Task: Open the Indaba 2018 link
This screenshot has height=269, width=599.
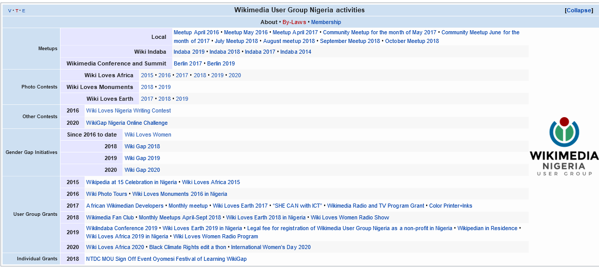Action: pyautogui.click(x=225, y=52)
